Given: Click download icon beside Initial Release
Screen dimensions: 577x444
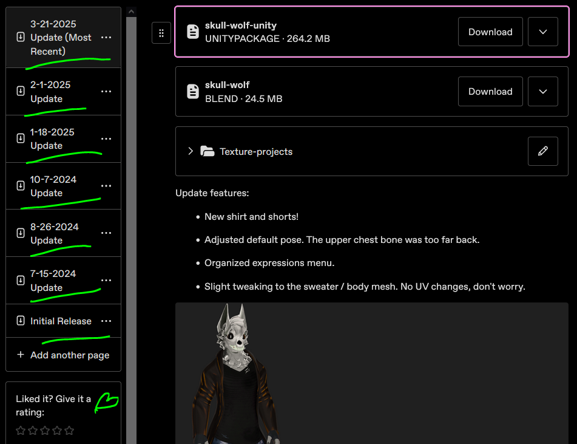Looking at the screenshot, I should [21, 321].
